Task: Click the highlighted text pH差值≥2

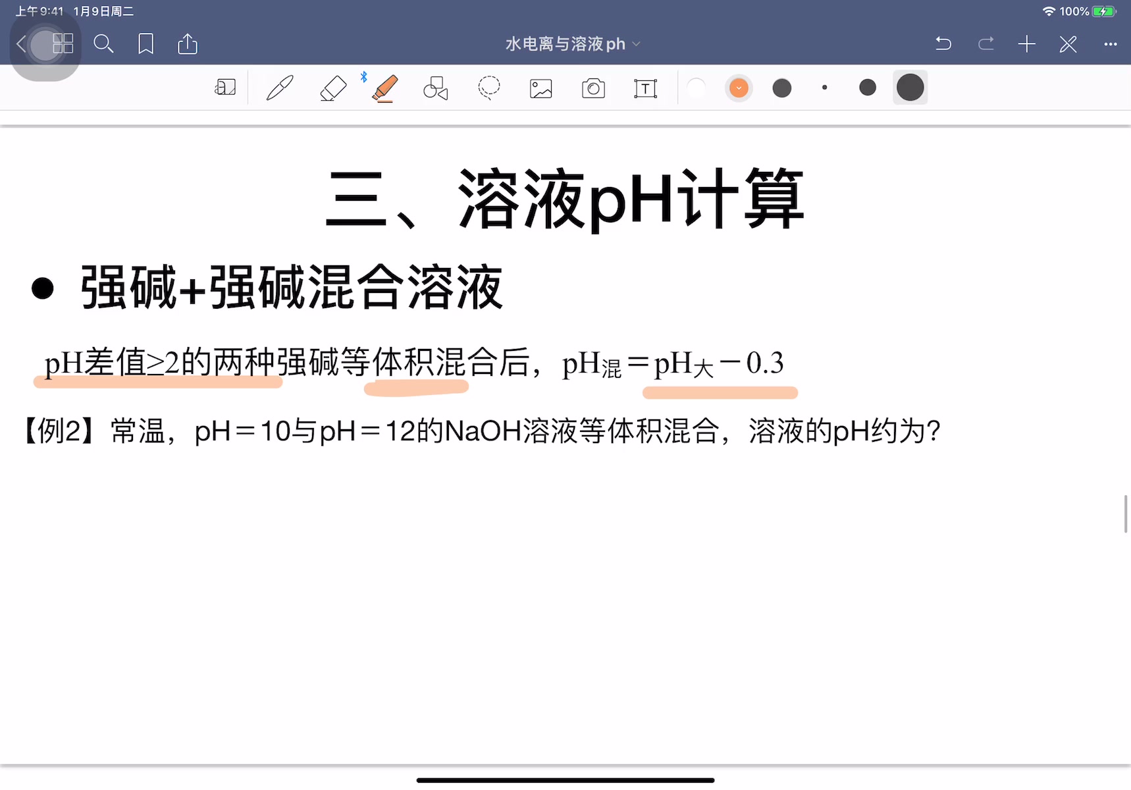Action: coord(112,363)
